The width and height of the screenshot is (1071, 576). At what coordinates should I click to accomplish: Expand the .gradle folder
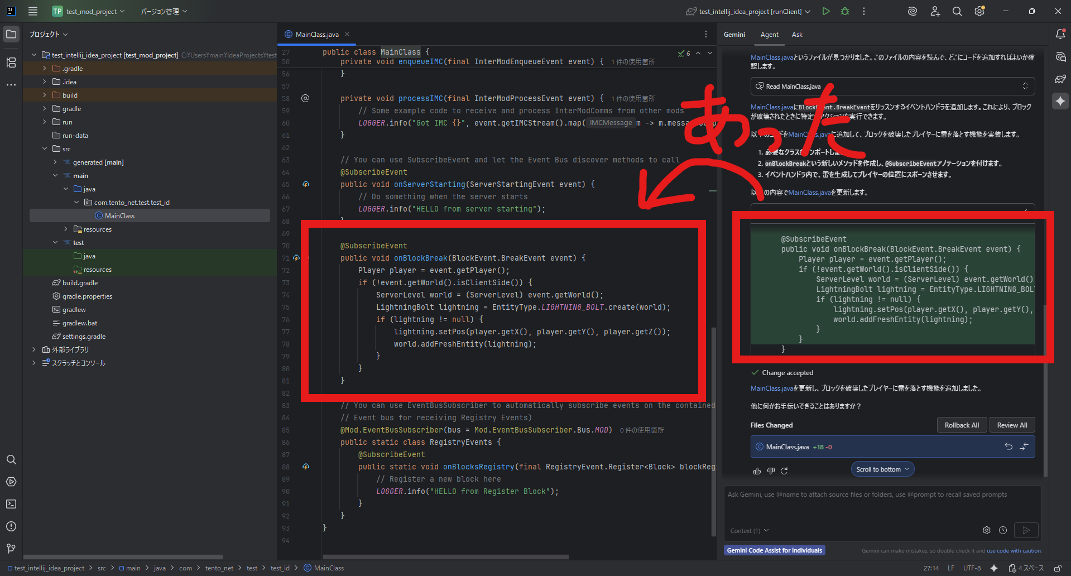click(x=45, y=69)
